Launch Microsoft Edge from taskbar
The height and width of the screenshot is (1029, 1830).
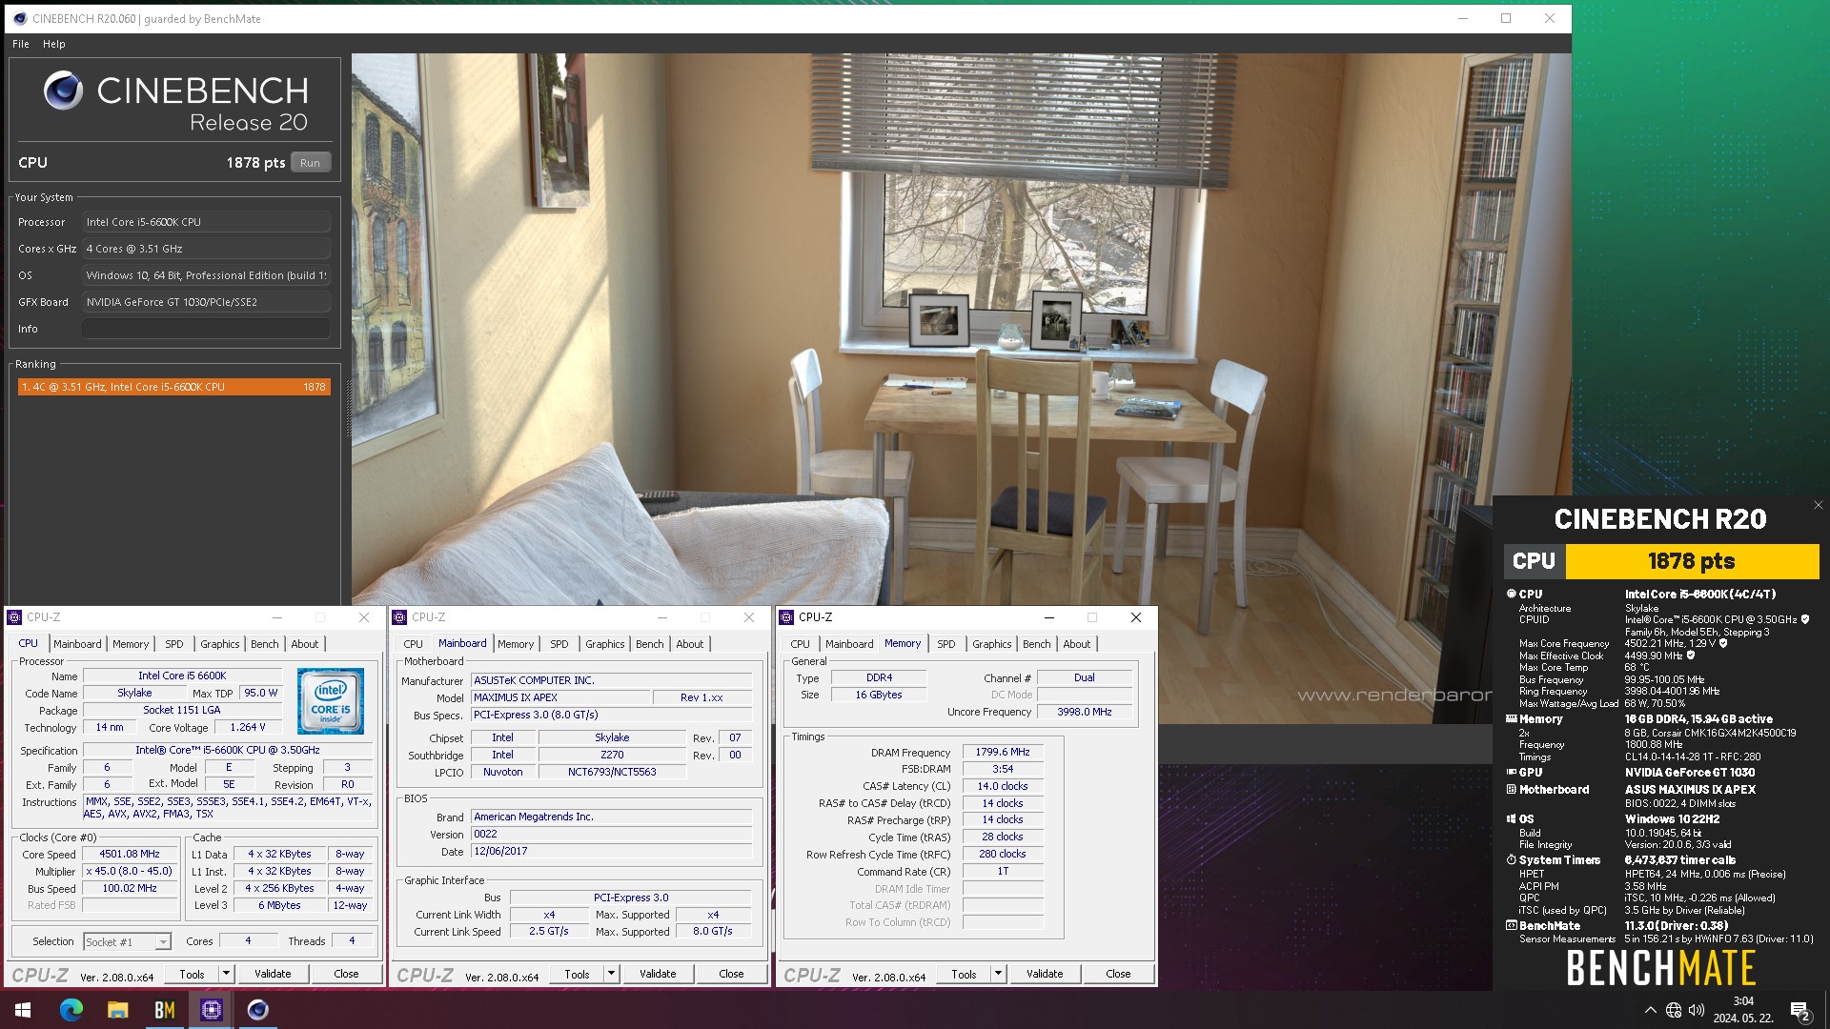click(x=71, y=1010)
